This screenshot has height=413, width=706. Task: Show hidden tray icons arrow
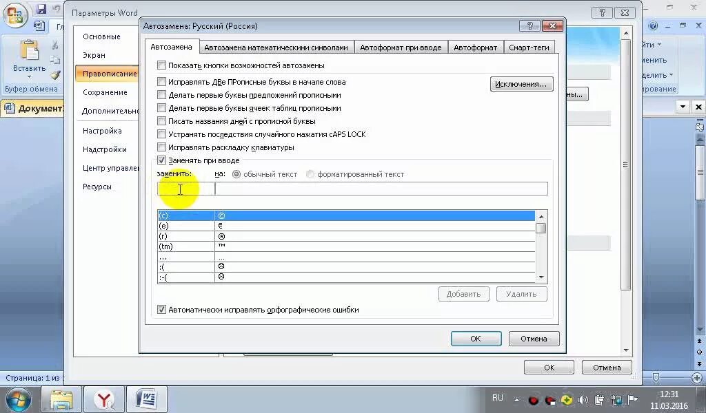pos(517,399)
